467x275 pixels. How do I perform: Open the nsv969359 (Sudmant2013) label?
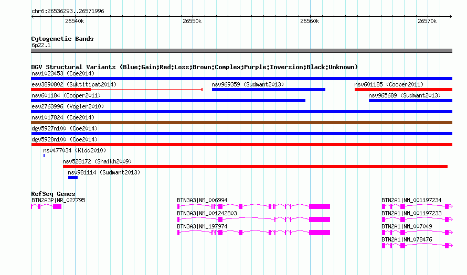click(248, 84)
